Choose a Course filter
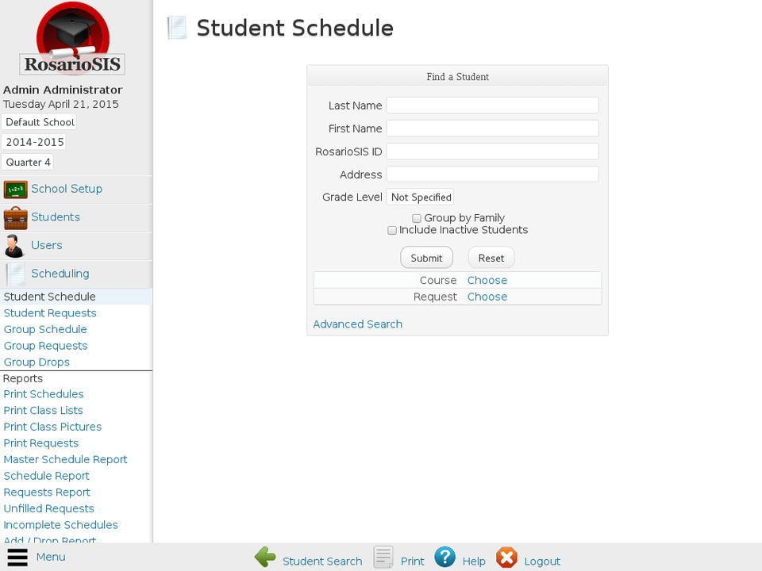Viewport: 762px width, 571px height. (487, 280)
